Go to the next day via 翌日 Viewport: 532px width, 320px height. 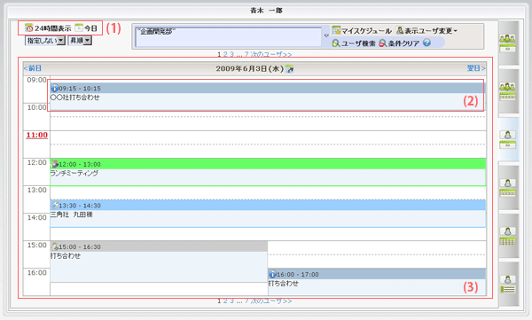coord(476,68)
